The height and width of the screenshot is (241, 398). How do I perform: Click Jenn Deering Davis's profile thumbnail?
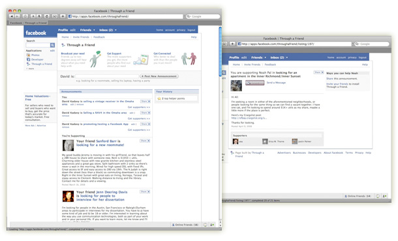tap(68, 197)
